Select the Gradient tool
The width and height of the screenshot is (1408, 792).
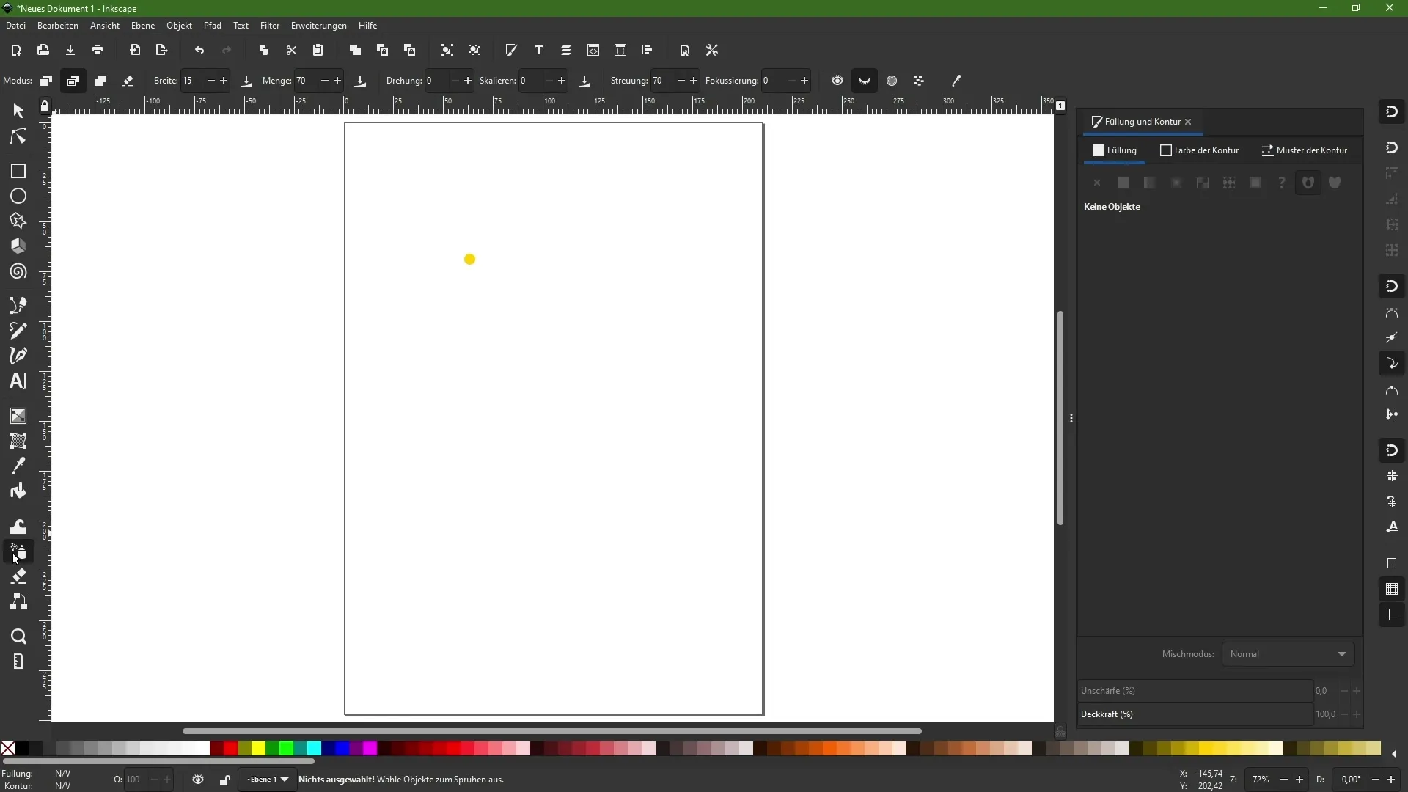[18, 416]
